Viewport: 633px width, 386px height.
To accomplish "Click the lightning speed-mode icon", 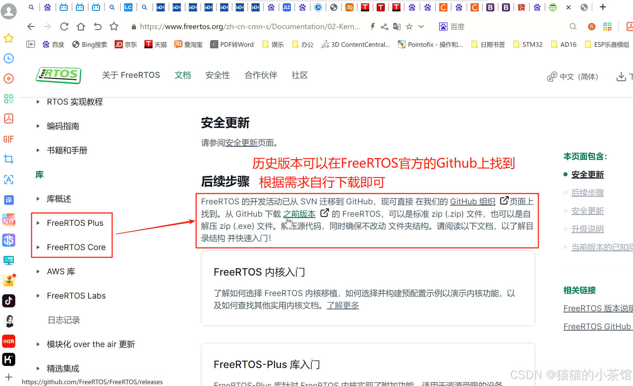I will click(x=373, y=27).
